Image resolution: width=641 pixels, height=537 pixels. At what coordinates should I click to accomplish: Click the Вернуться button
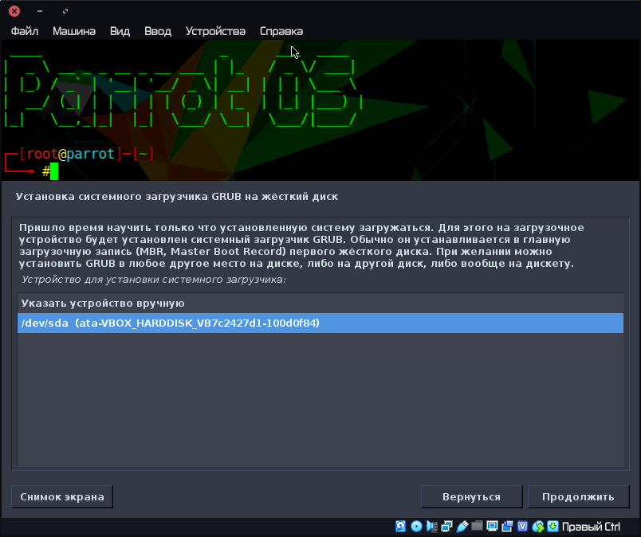(x=471, y=496)
